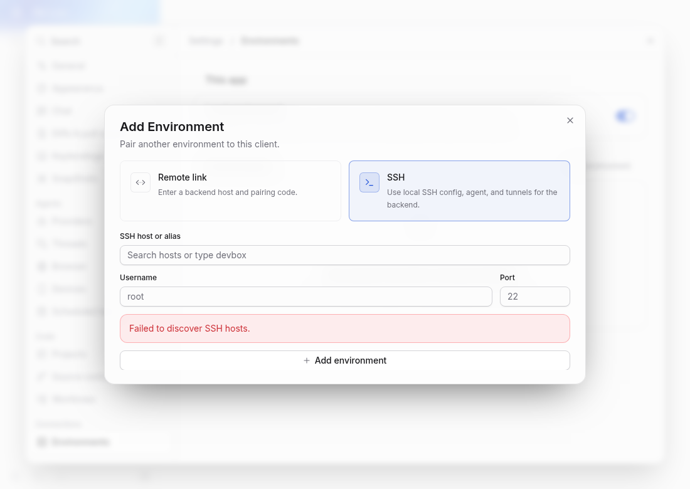Click the "SSH host or alias" field label
Screen dimensions: 690x489
pyautogui.click(x=150, y=236)
